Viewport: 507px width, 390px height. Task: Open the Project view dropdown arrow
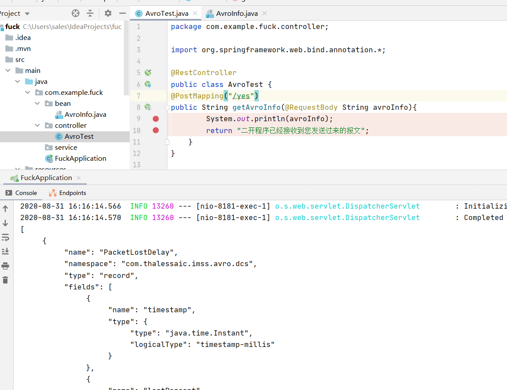(x=27, y=14)
